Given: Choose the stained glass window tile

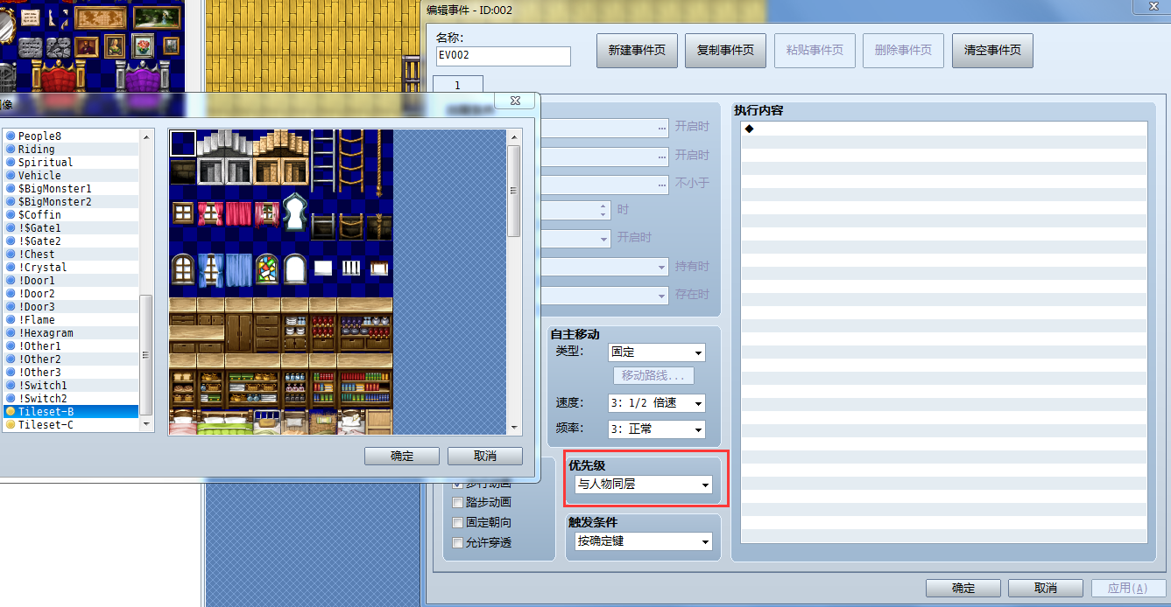Looking at the screenshot, I should (x=267, y=269).
